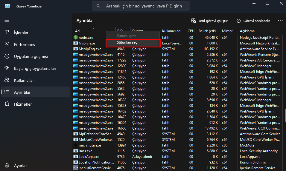Open the İşlemler page
Image resolution: width=286 pixels, height=171 pixels.
point(36,33)
